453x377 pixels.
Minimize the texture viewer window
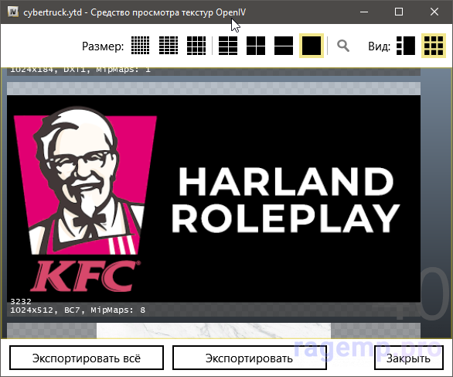pos(364,12)
